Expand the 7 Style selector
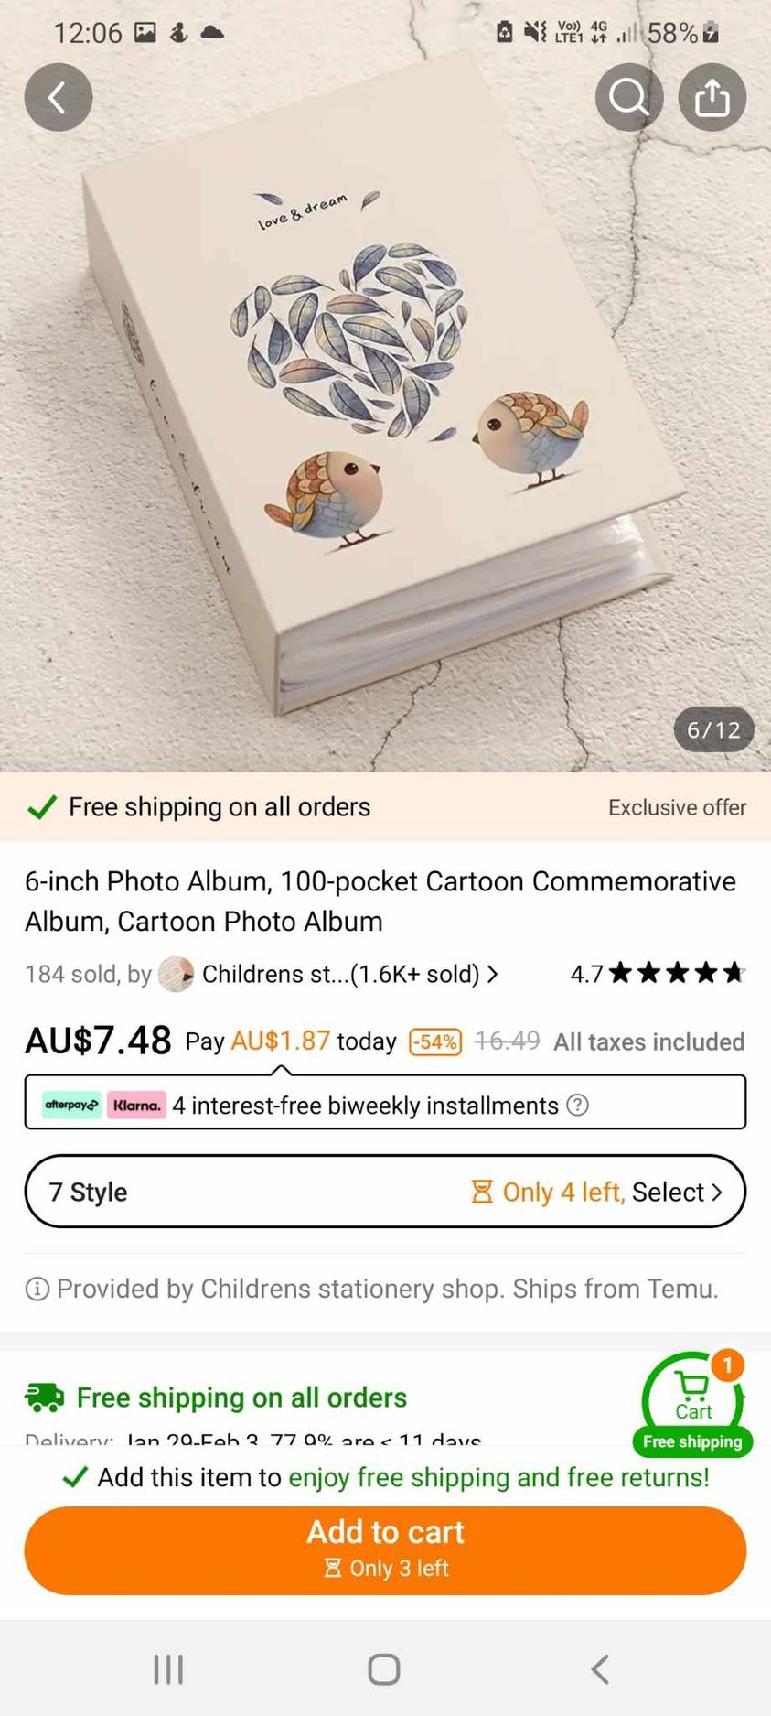 point(385,1191)
